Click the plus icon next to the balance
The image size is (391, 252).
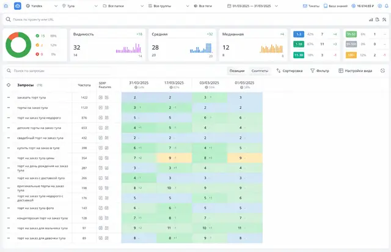380,6
